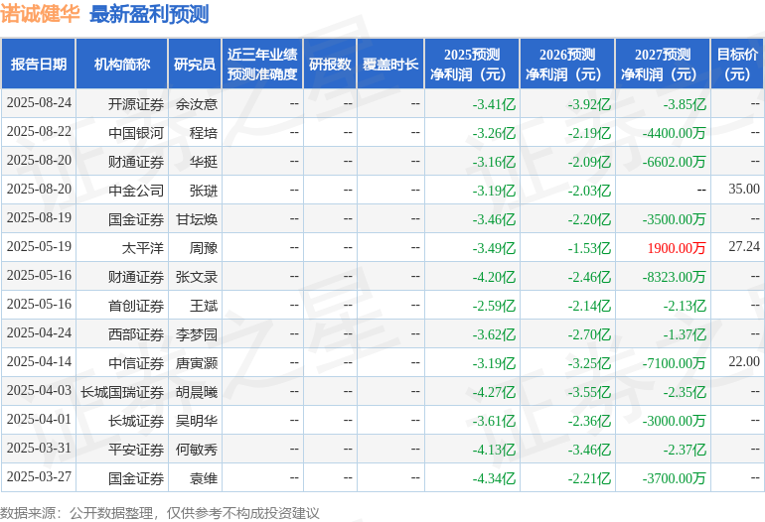The image size is (765, 522).
Task: Click the target price 27.24
Action: [744, 246]
